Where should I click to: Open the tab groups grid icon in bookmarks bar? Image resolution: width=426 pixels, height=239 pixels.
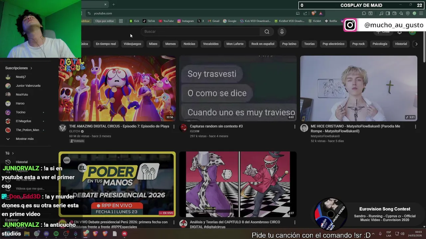[121, 21]
